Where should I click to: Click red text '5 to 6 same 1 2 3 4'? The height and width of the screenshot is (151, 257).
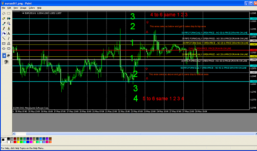click(163, 98)
